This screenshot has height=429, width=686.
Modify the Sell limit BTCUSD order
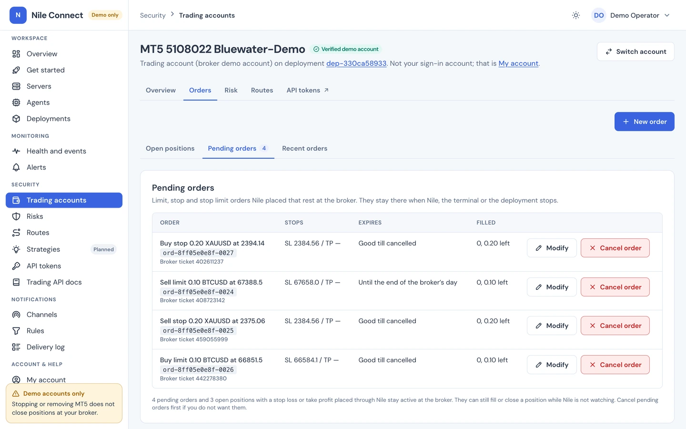552,287
